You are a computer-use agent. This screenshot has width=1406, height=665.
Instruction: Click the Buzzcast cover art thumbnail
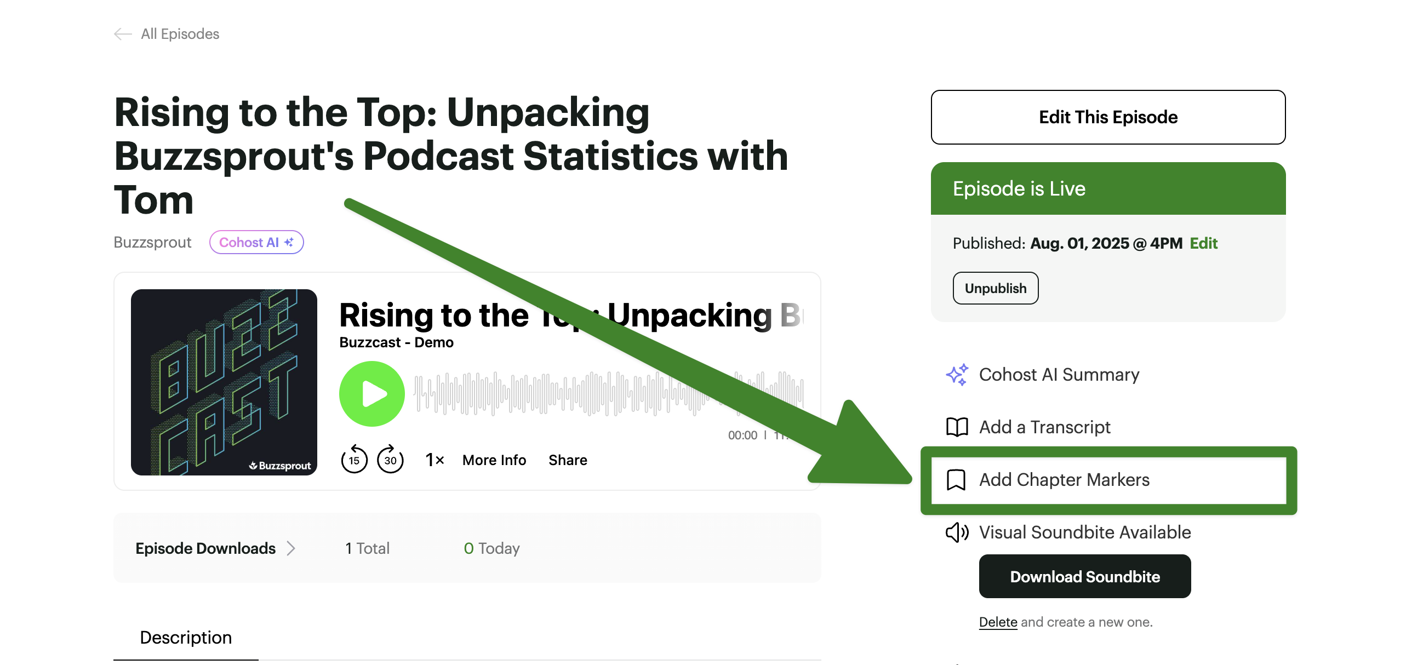click(x=224, y=382)
